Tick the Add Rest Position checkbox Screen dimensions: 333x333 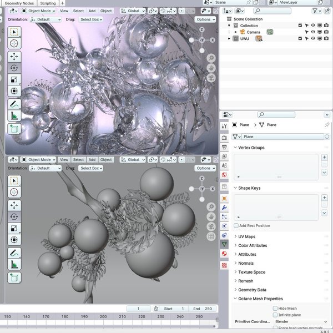tap(236, 225)
